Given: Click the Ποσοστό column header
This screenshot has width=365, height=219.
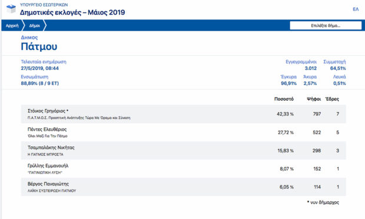Looking at the screenshot, I should pyautogui.click(x=284, y=99).
